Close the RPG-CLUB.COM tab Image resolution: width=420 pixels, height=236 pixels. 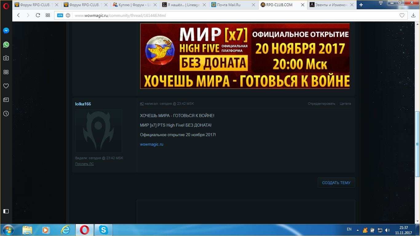point(303,5)
